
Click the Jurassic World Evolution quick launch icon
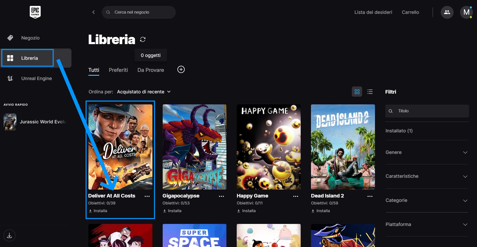(10, 122)
